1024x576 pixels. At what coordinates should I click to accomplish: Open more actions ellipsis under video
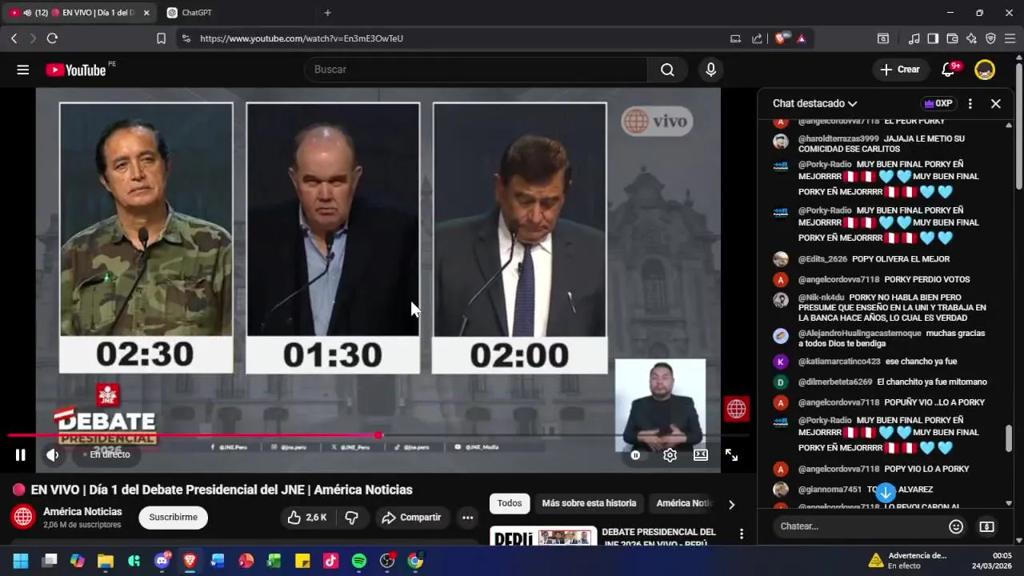click(468, 518)
